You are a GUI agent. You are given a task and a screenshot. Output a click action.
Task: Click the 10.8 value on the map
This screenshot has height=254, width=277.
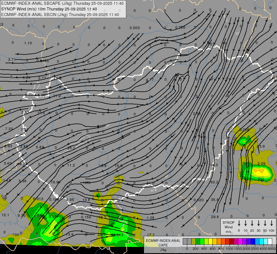tap(86, 200)
